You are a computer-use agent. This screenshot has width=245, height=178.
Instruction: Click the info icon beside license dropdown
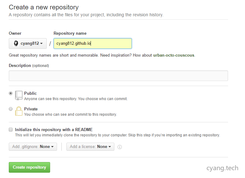pos(120,147)
